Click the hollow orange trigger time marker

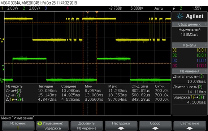[88, 12]
